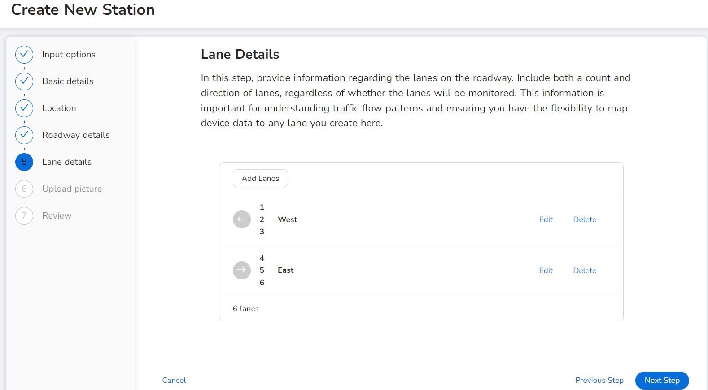Click the Location checkmark step icon
708x390 pixels.
click(x=24, y=108)
